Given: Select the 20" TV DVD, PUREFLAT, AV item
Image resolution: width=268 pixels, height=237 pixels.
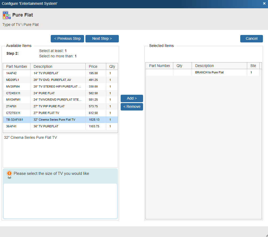Looking at the screenshot, I should [52, 80].
